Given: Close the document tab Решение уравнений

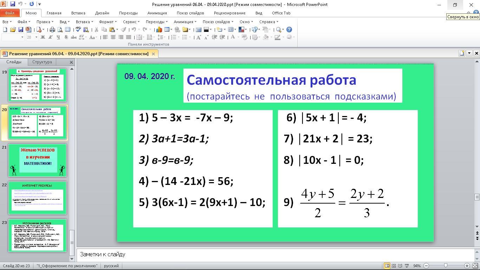Looking at the screenshot, I should (x=153, y=54).
